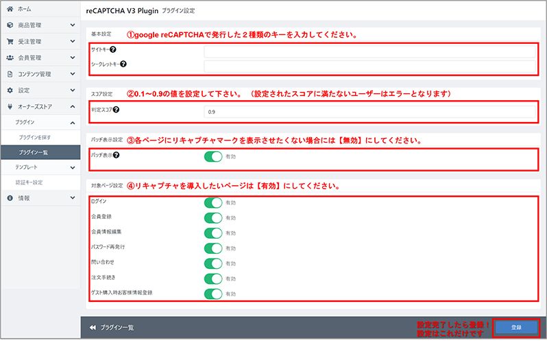This screenshot has height=343, width=547.
Task: Click the reCAPTCHA V3 Plugin page title
Action: (122, 11)
